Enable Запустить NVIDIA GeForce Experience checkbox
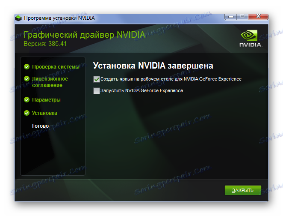Screen dimensions: 283x216 (x=96, y=90)
